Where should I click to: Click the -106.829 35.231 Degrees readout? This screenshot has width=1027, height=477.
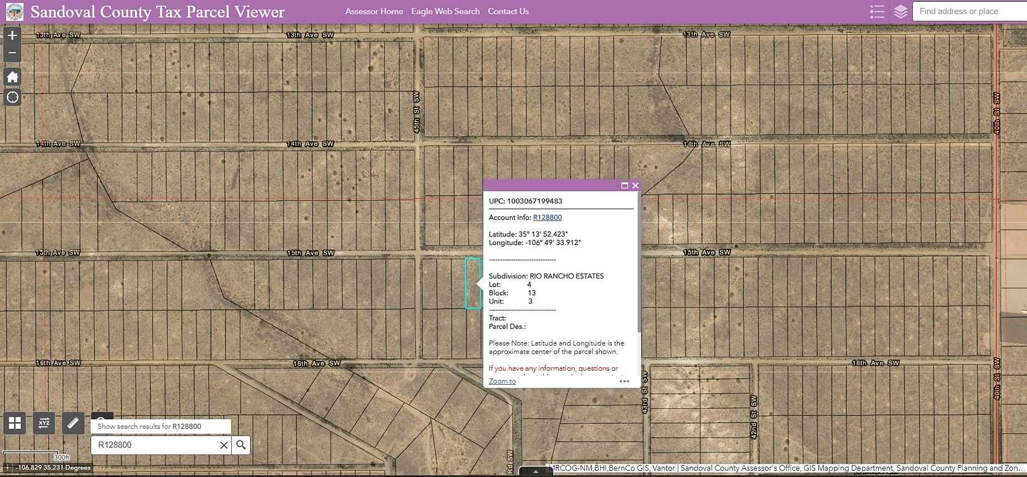[53, 468]
